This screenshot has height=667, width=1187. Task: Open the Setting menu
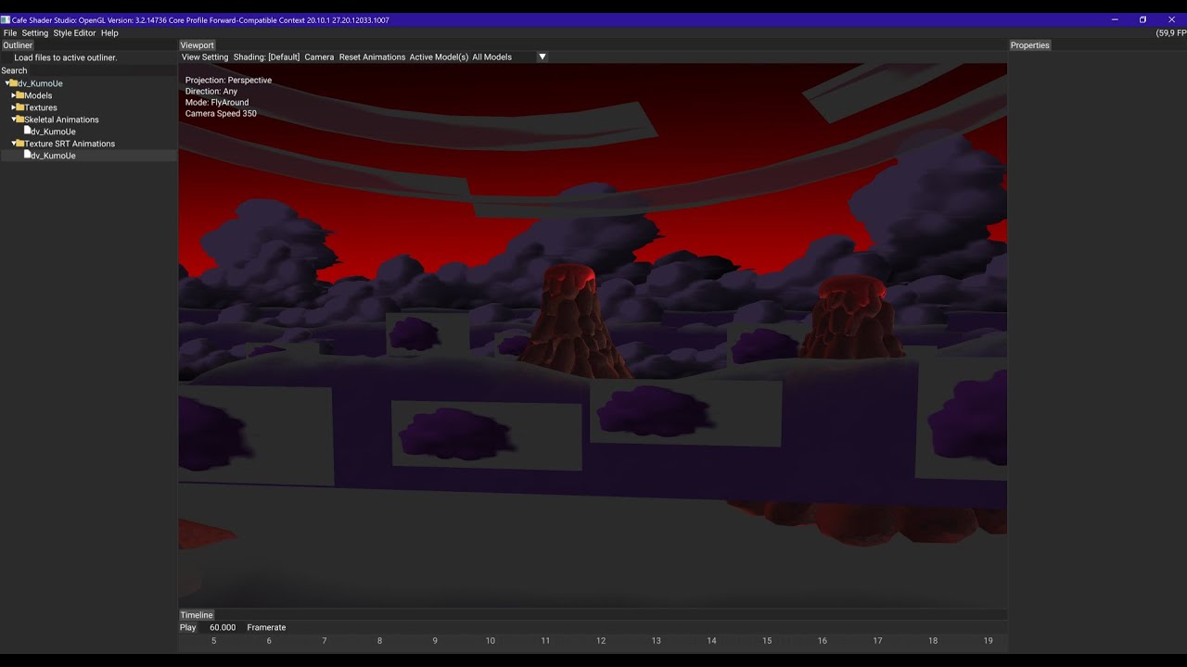click(x=35, y=33)
